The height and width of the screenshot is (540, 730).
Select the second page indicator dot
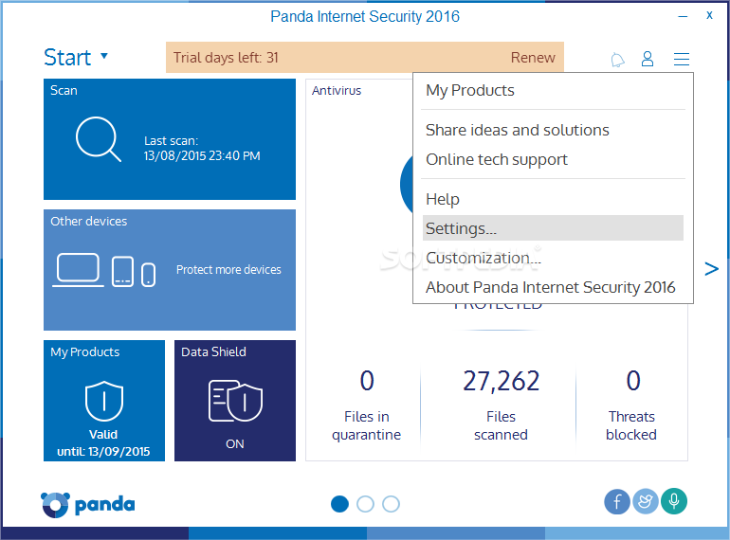click(x=365, y=504)
